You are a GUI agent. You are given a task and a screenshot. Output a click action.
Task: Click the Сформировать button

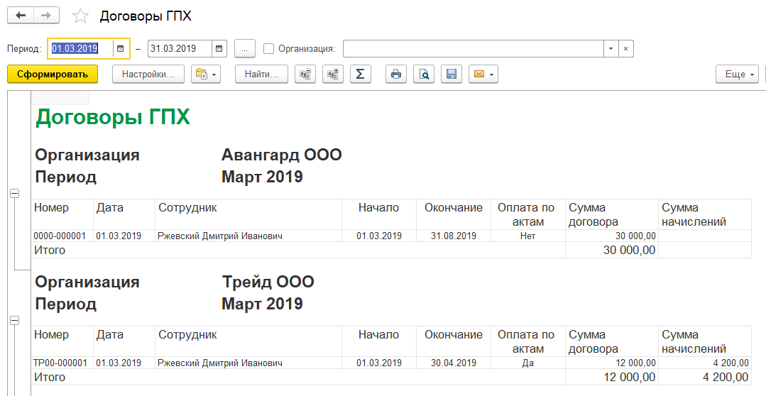[x=53, y=74]
